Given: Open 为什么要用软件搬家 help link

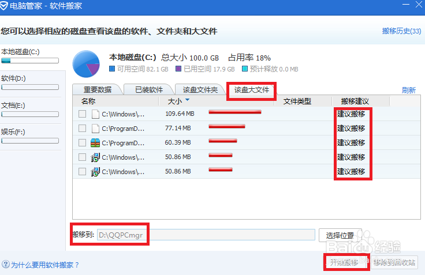Looking at the screenshot, I should pyautogui.click(x=45, y=265).
